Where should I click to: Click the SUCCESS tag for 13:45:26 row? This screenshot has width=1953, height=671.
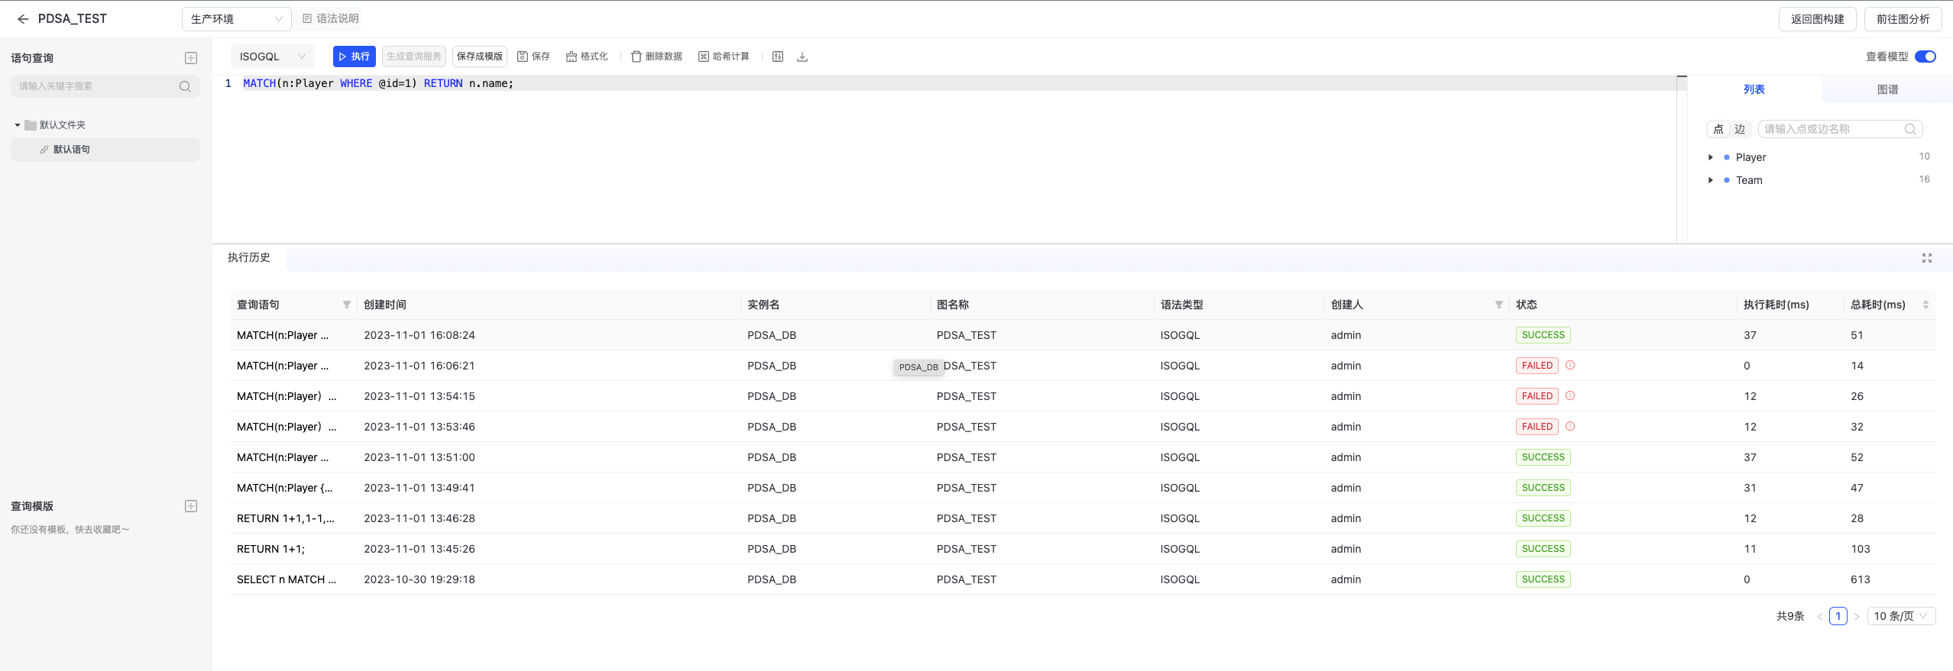(x=1543, y=549)
